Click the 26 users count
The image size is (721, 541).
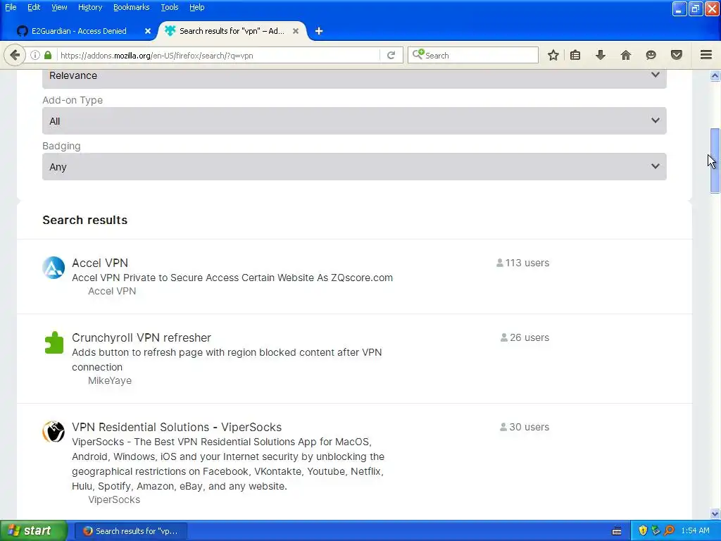coord(525,337)
